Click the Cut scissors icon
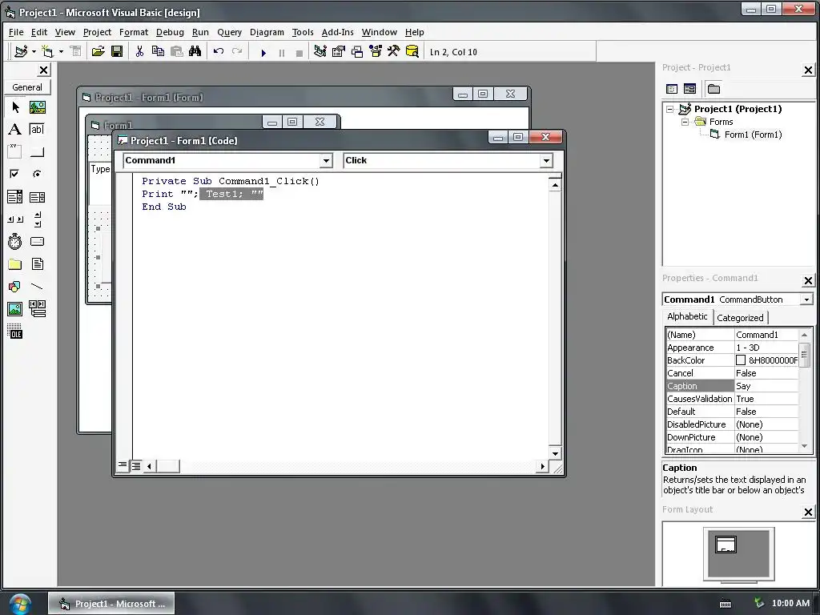Image resolution: width=820 pixels, height=615 pixels. [139, 51]
